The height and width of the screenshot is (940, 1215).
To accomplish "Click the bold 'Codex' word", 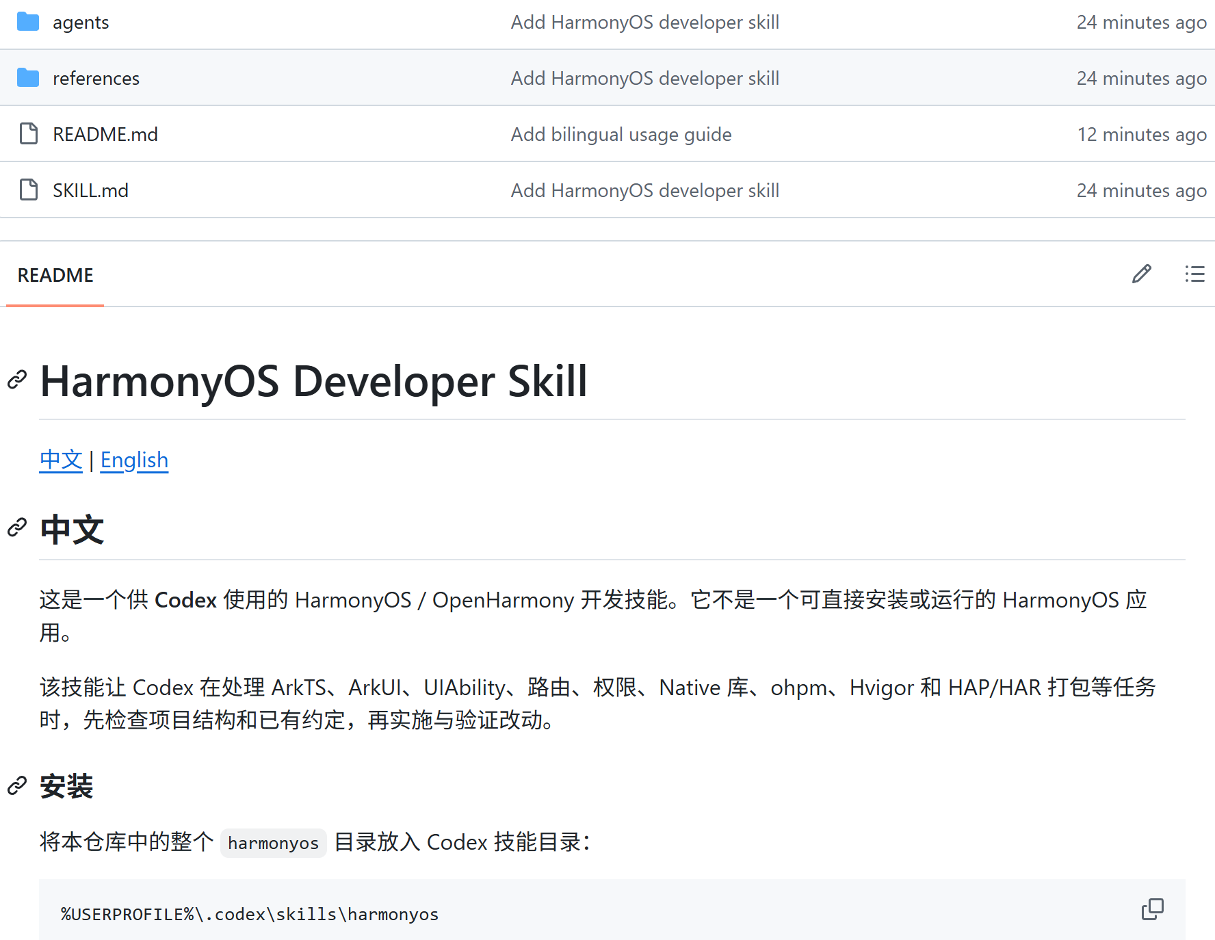I will [185, 600].
